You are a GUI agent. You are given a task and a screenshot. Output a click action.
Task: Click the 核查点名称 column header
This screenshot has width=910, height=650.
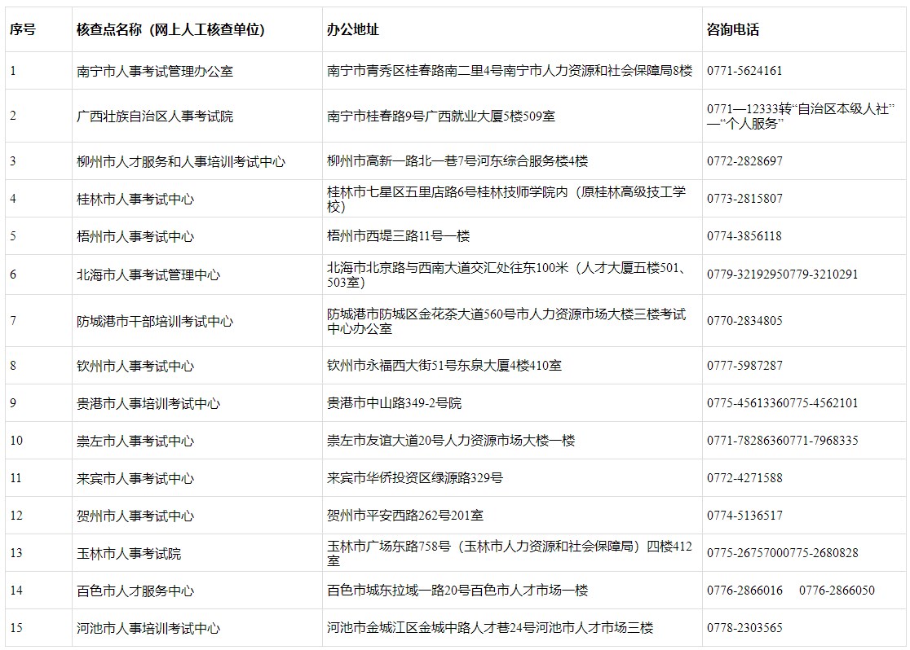[x=171, y=30]
